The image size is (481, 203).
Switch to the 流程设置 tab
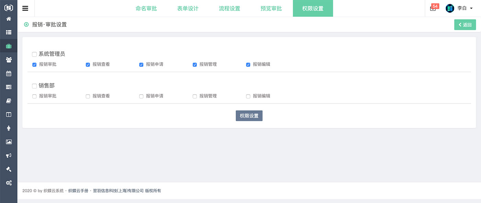pos(230,8)
